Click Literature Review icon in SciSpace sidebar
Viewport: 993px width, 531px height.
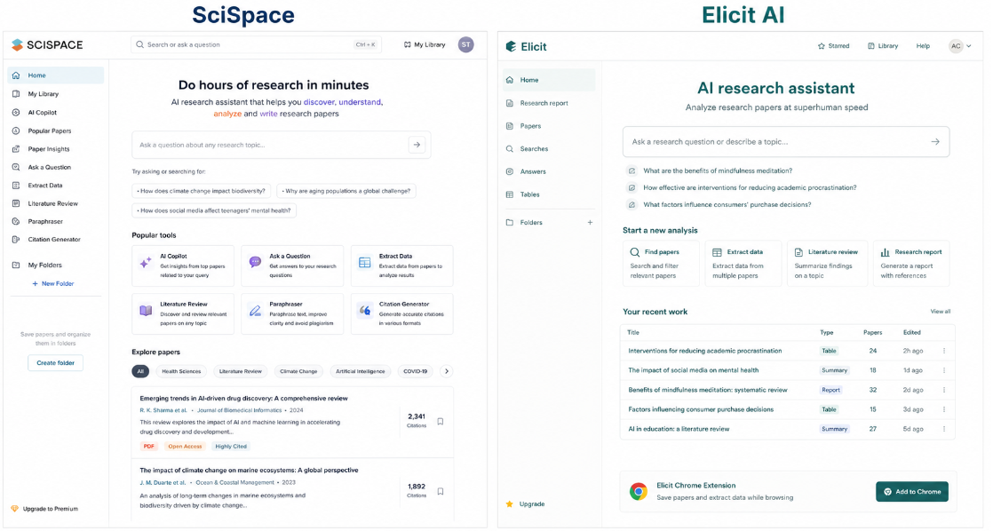[x=16, y=204]
